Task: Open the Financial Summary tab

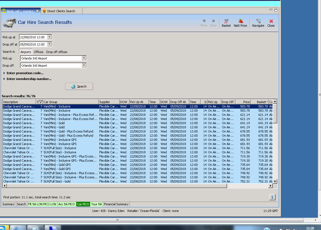Action: pos(116,204)
